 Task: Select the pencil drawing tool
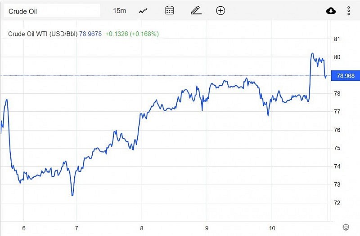(x=196, y=11)
